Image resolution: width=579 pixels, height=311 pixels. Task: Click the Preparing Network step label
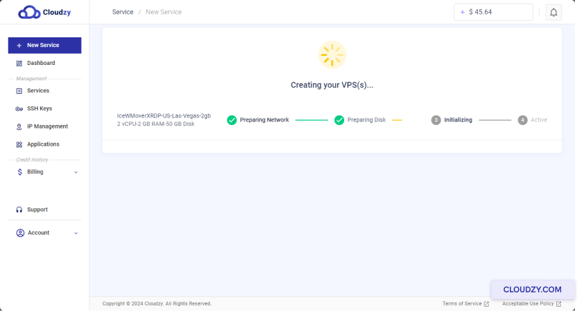pyautogui.click(x=265, y=120)
